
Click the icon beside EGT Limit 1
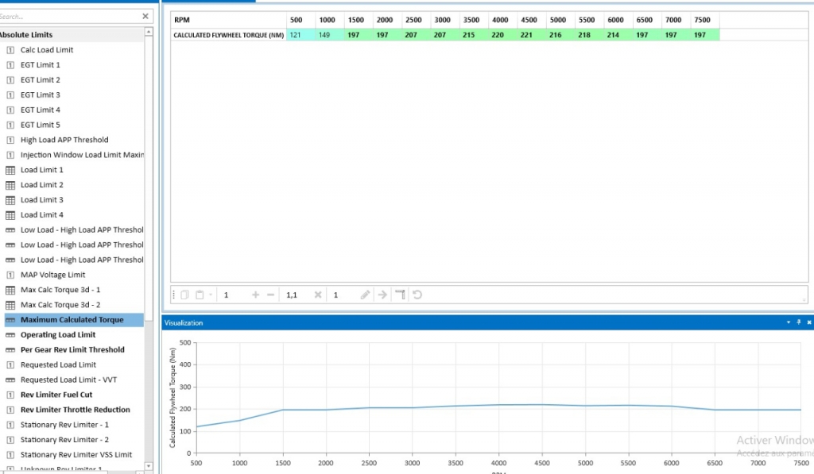10,65
